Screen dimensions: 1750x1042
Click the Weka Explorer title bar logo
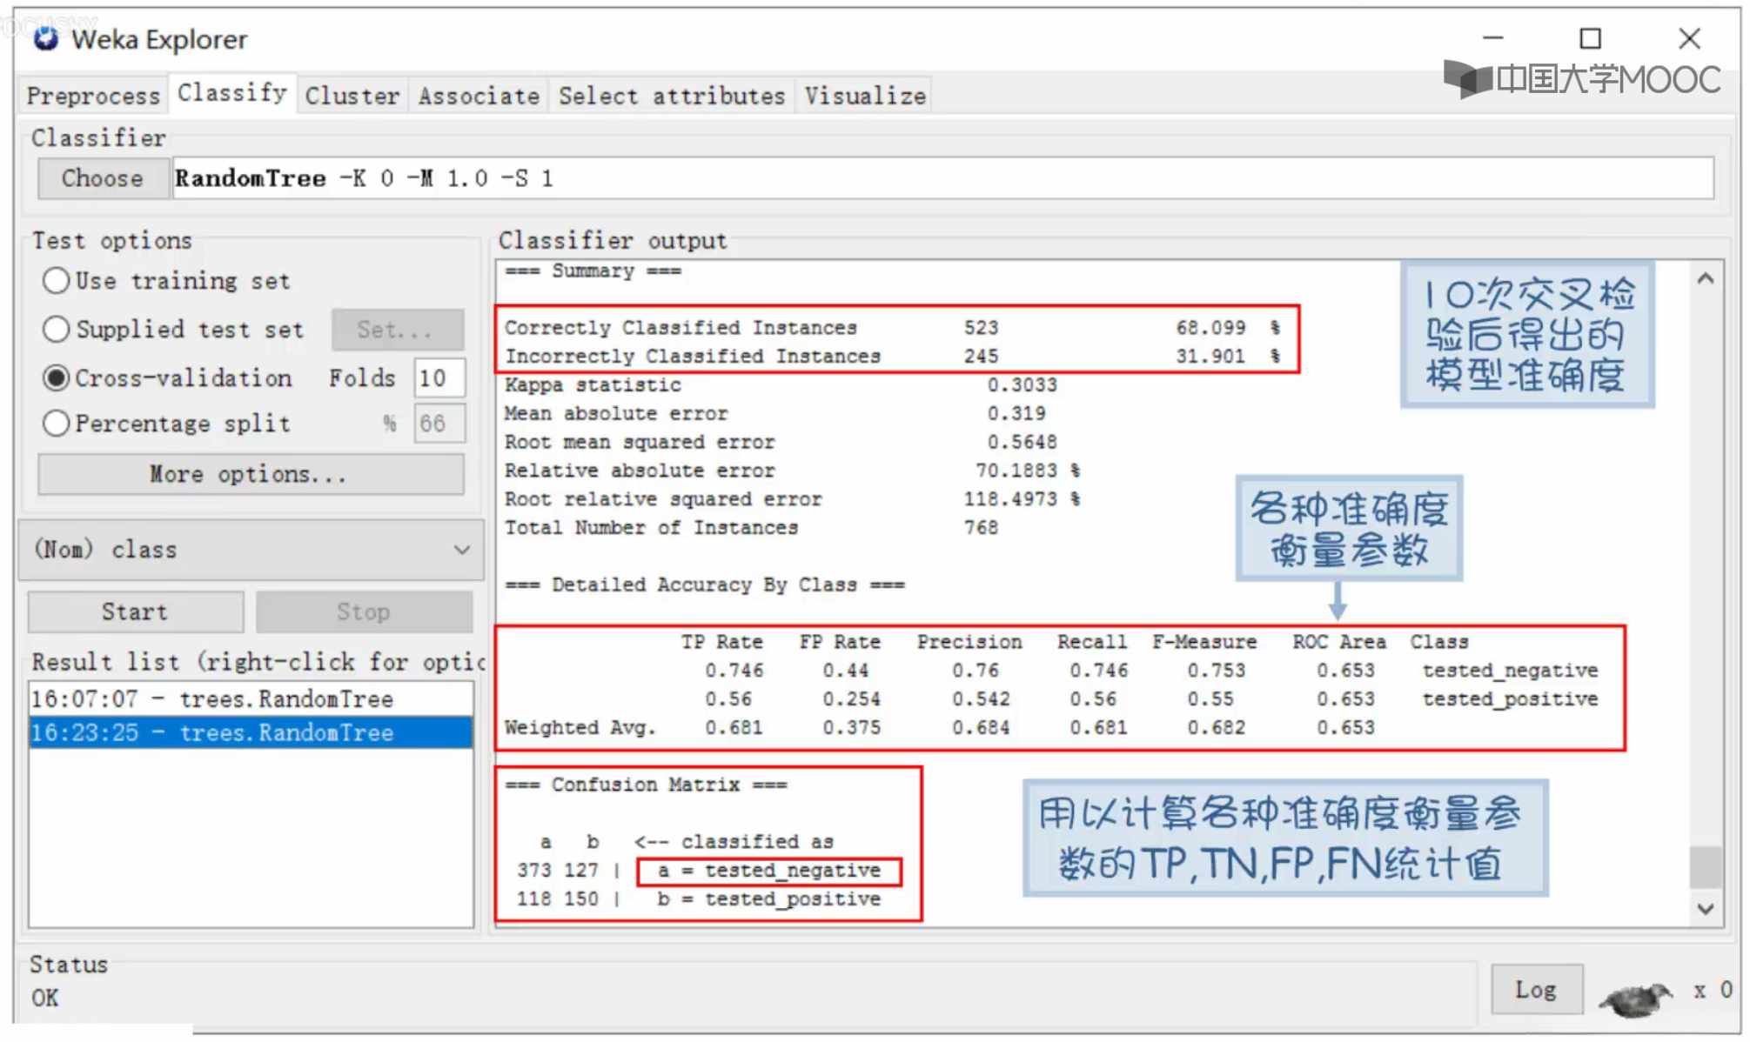pos(45,38)
